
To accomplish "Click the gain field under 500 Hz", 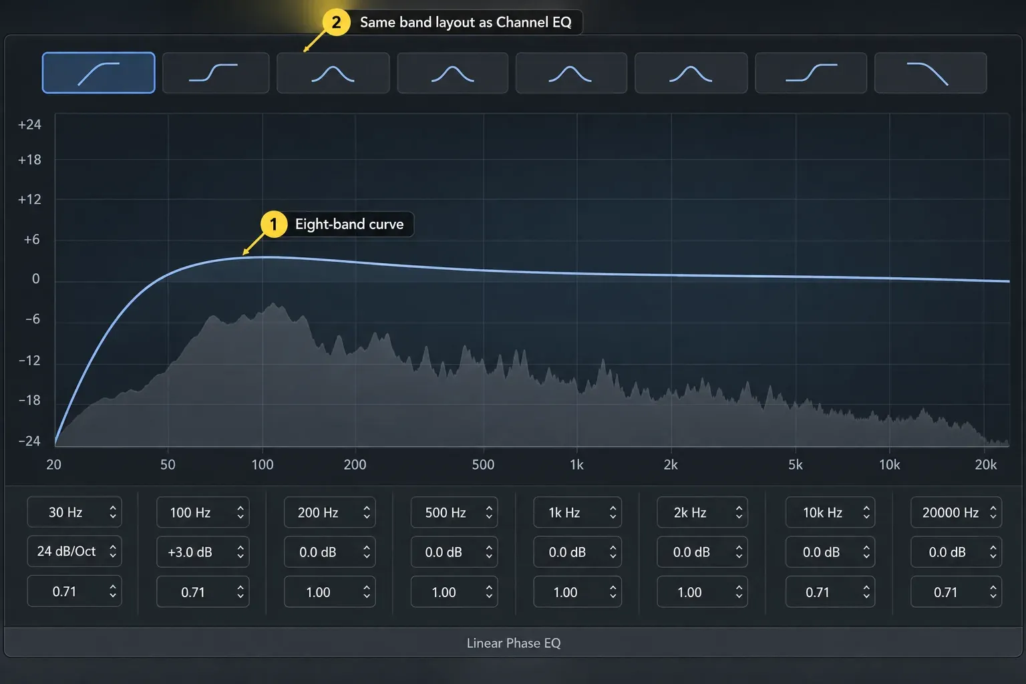I will (x=454, y=552).
